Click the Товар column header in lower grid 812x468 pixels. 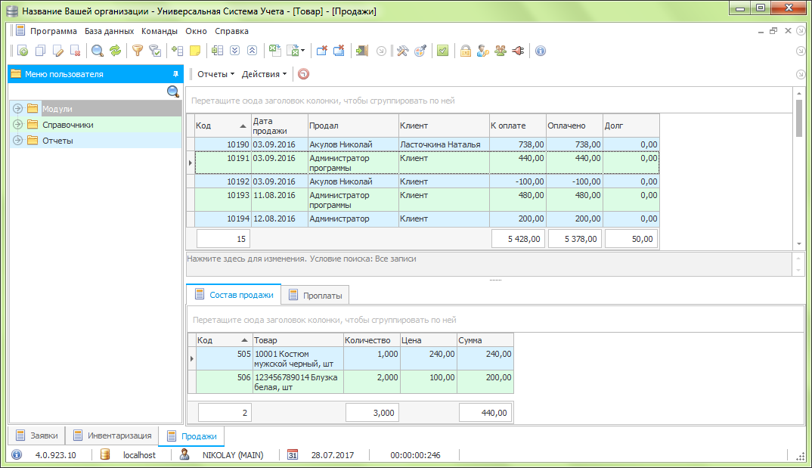coord(298,340)
